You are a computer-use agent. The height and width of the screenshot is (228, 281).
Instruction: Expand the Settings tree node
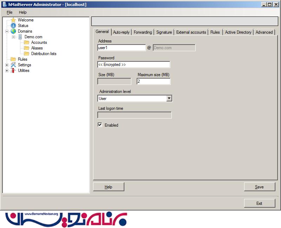7,65
